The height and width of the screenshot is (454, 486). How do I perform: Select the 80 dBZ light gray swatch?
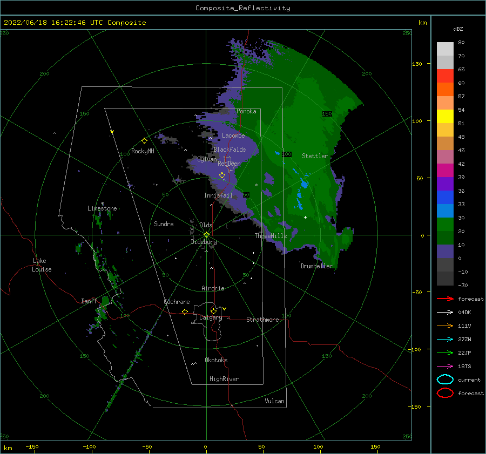pyautogui.click(x=445, y=49)
